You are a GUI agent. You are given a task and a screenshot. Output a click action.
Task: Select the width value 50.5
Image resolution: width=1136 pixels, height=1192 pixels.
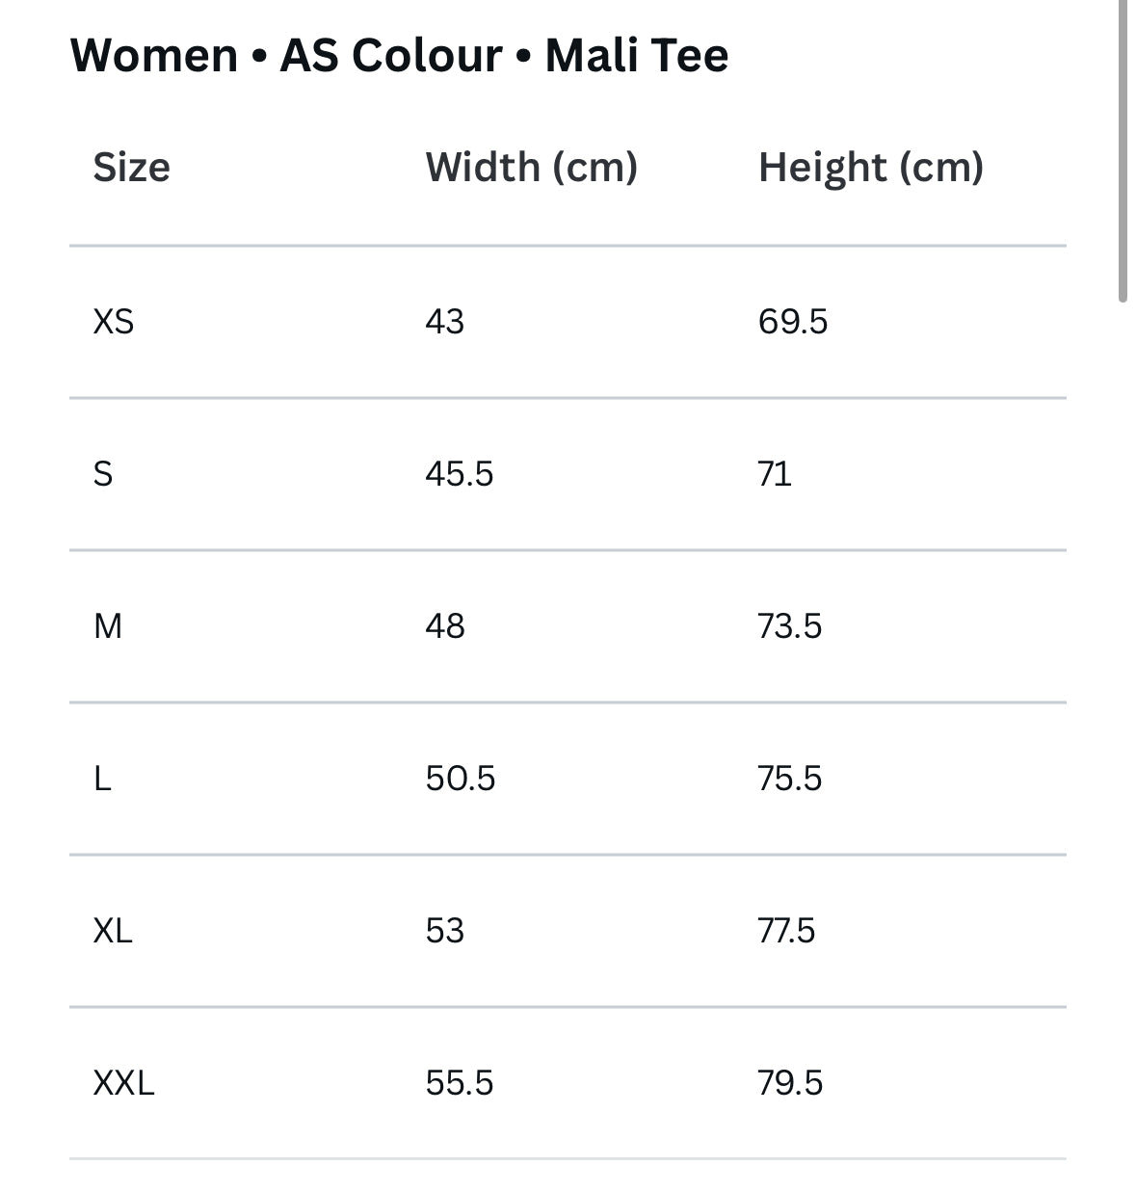click(460, 779)
